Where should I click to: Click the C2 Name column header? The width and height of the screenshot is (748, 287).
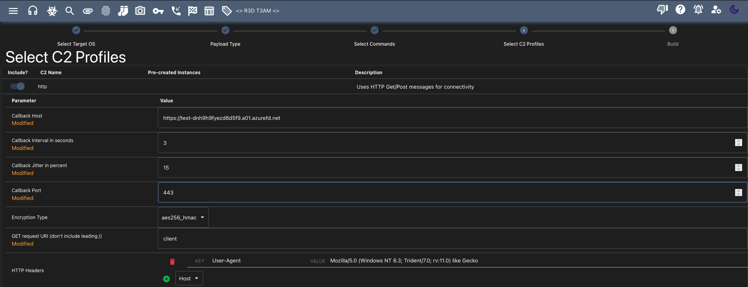point(51,73)
